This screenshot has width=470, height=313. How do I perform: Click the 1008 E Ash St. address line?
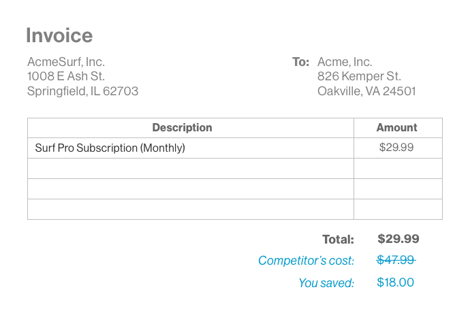(66, 76)
